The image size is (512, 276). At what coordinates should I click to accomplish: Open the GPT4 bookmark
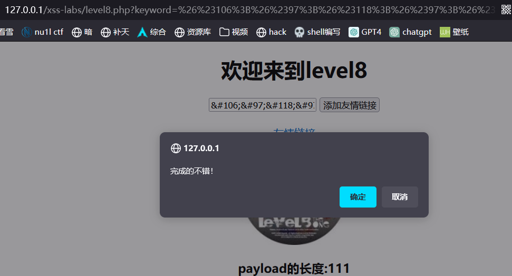365,32
